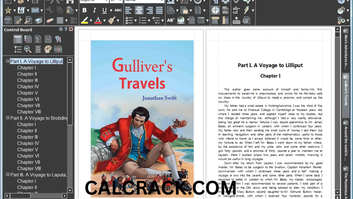Image resolution: width=353 pixels, height=199 pixels.
Task: Click the AB superscript footnote icon
Action: click(171, 20)
